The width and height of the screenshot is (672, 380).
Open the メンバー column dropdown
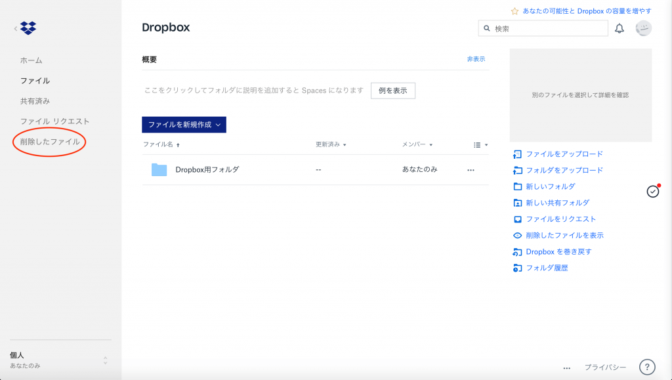click(x=417, y=145)
